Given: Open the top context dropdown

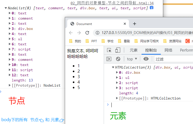Looking at the screenshot, I should coord(132,59).
